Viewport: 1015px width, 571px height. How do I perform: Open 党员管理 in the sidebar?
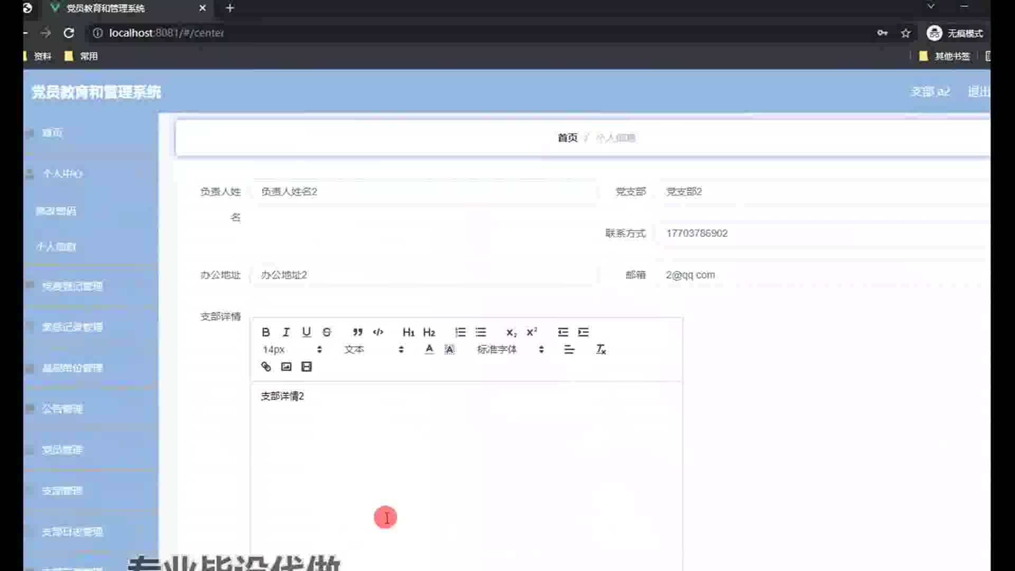[x=62, y=449]
